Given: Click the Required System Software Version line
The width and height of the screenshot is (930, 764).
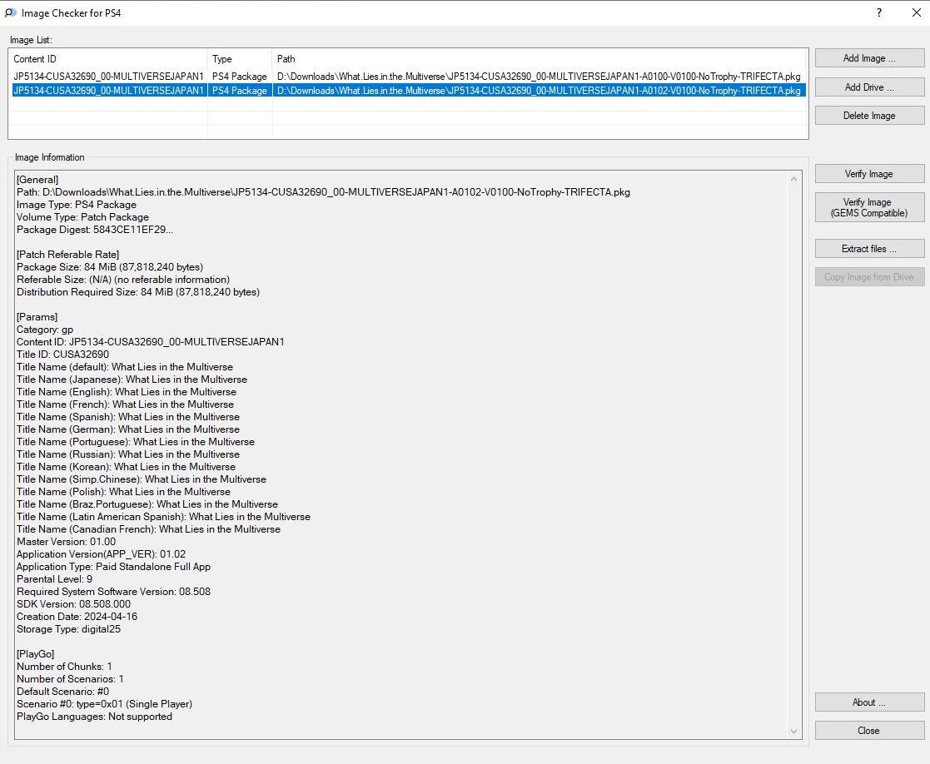Looking at the screenshot, I should [x=113, y=592].
